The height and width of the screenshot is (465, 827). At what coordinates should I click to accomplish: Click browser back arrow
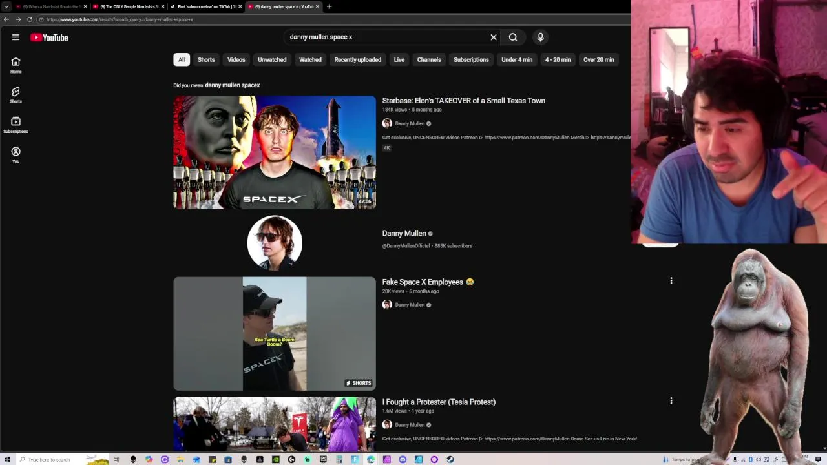coord(6,19)
